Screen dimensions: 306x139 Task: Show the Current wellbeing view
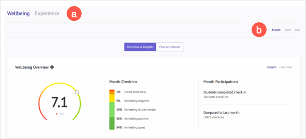272,67
